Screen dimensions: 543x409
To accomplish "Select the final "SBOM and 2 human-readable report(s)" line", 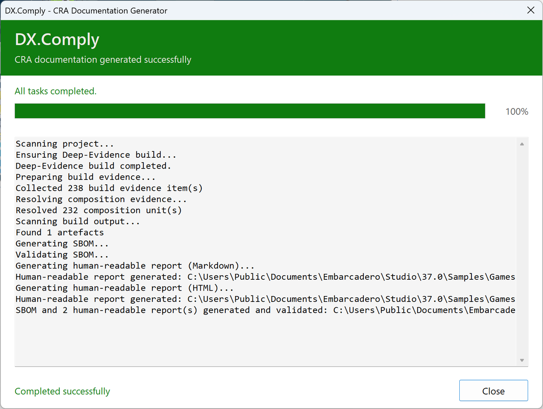I will click(x=265, y=310).
